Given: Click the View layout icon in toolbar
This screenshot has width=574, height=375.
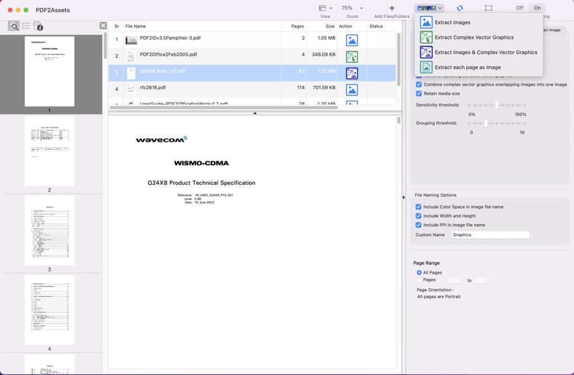Looking at the screenshot, I should [322, 8].
